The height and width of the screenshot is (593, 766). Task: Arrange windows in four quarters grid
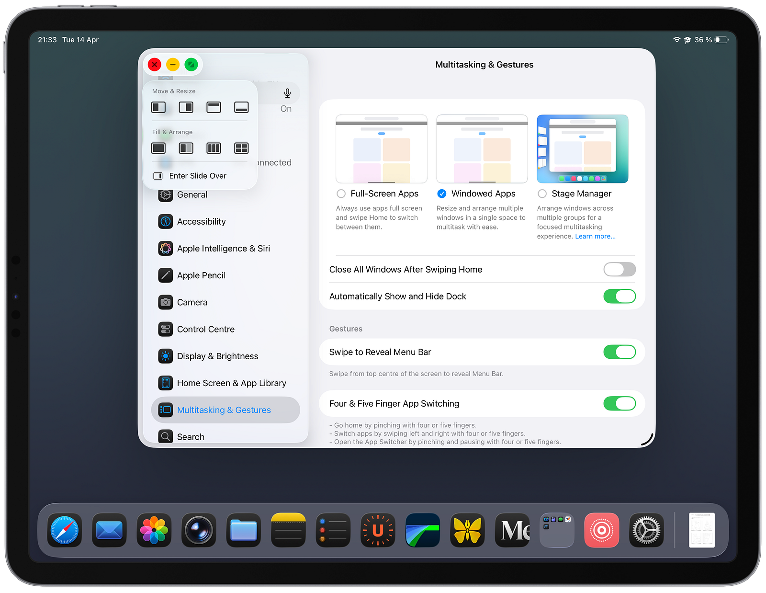[241, 148]
